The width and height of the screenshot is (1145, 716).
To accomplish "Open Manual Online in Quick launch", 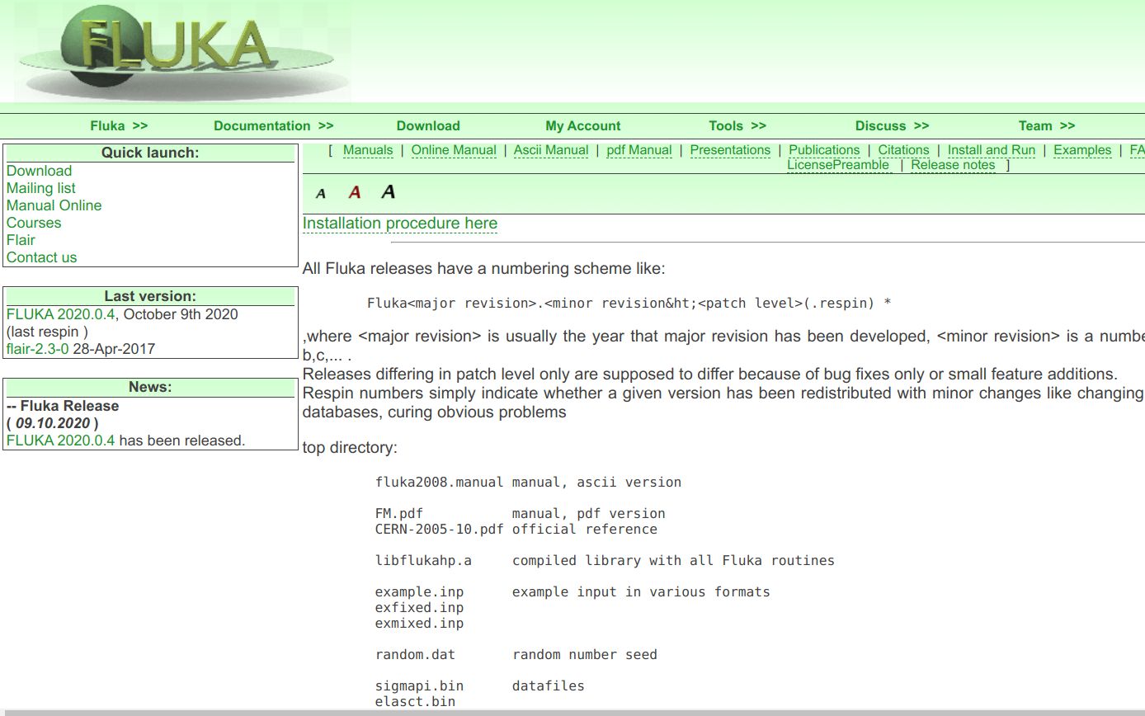I will point(54,205).
